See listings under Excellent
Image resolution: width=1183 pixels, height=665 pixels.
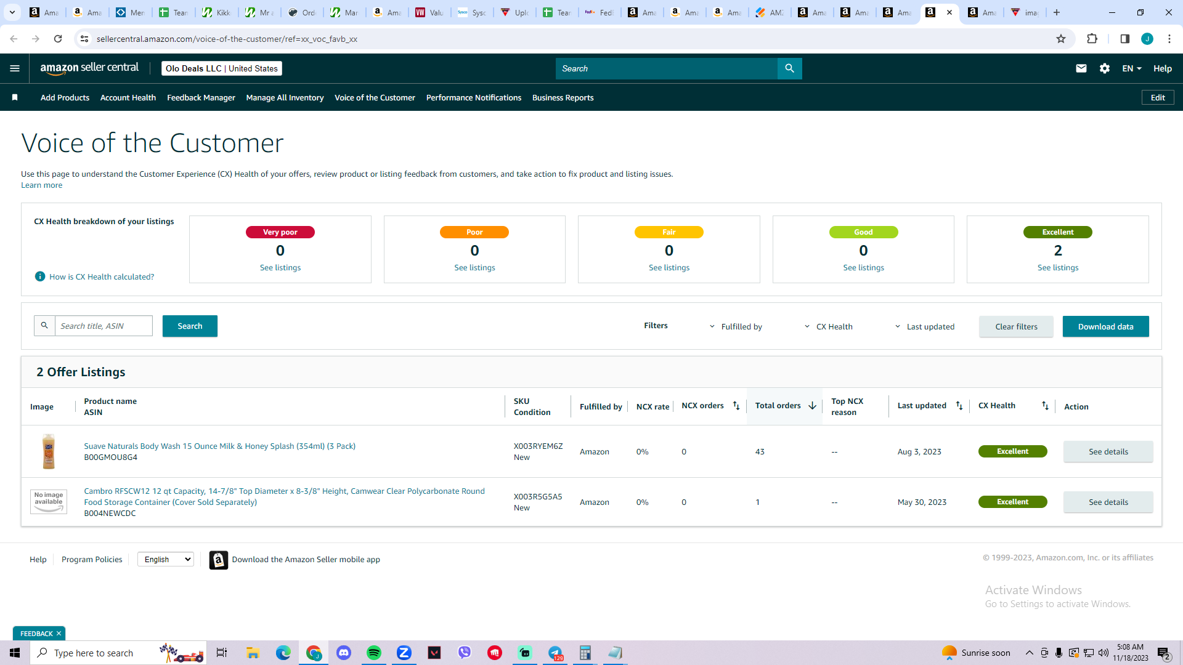(1058, 267)
